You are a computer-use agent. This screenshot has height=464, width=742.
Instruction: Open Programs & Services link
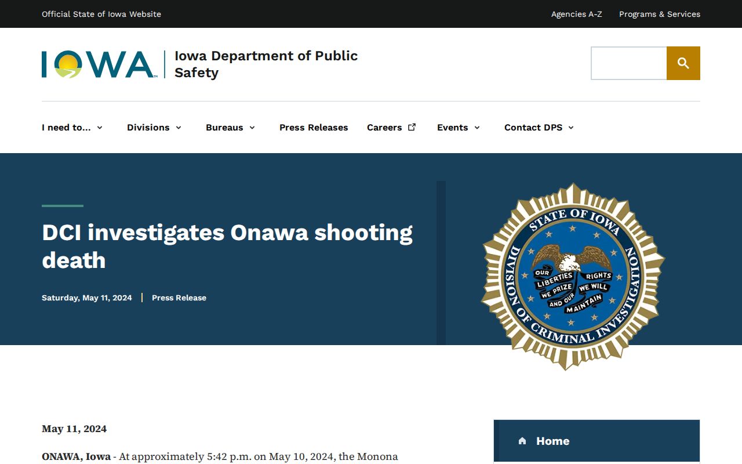point(660,14)
